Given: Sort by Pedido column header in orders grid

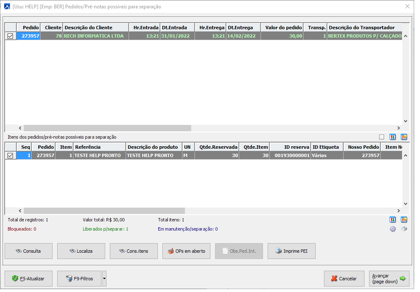Looking at the screenshot, I should 29,28.
